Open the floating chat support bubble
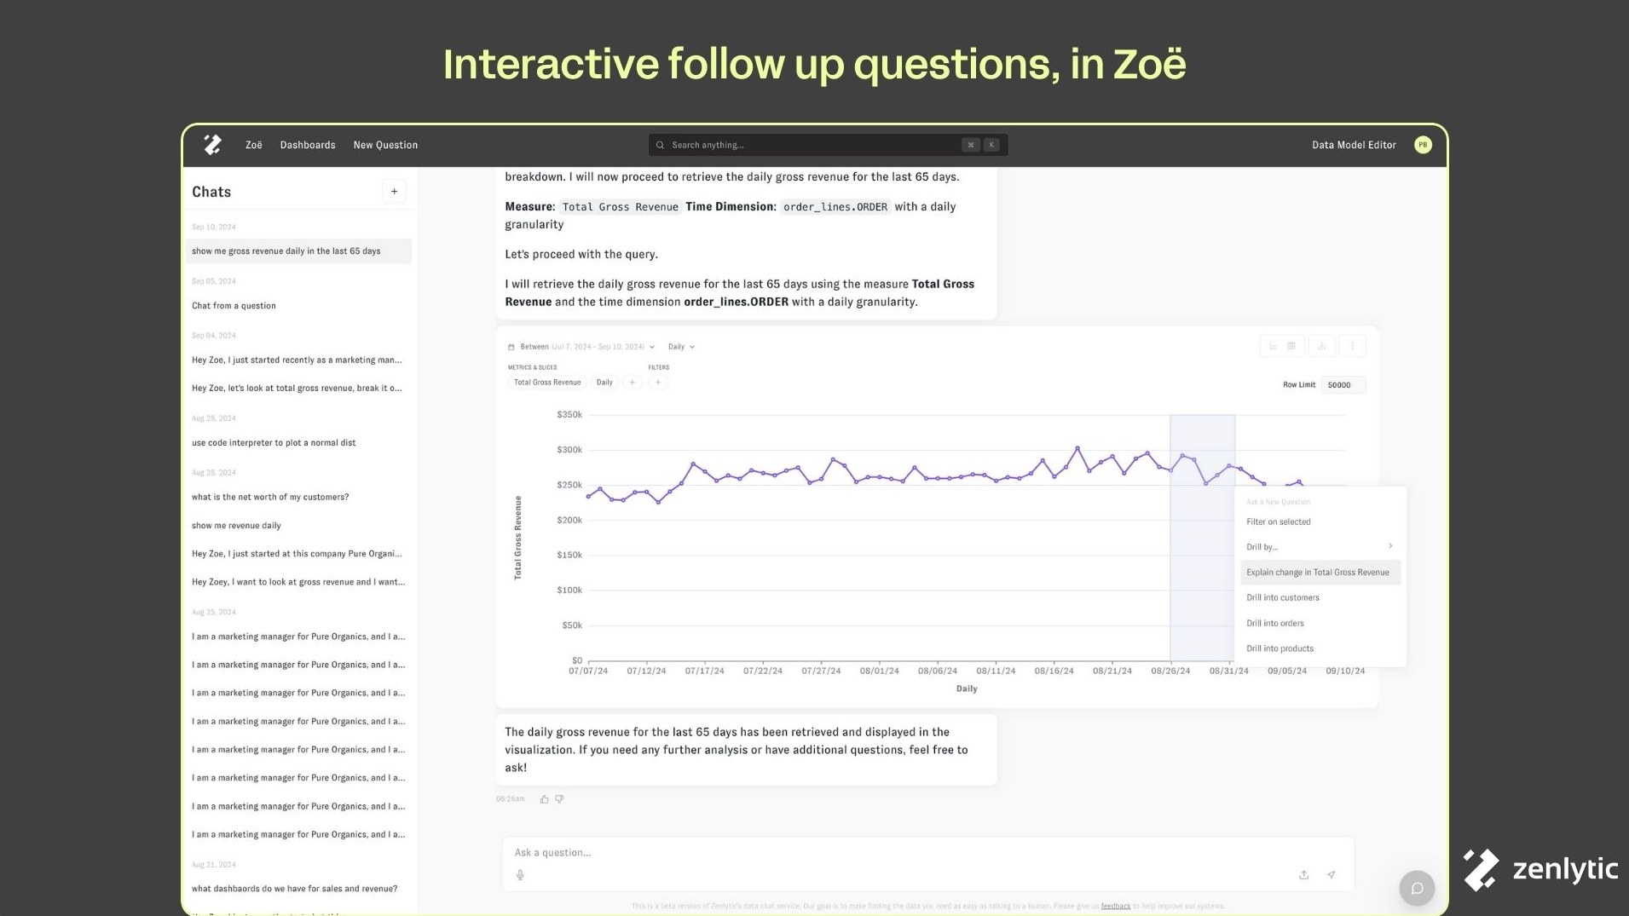This screenshot has width=1629, height=916. (1417, 889)
